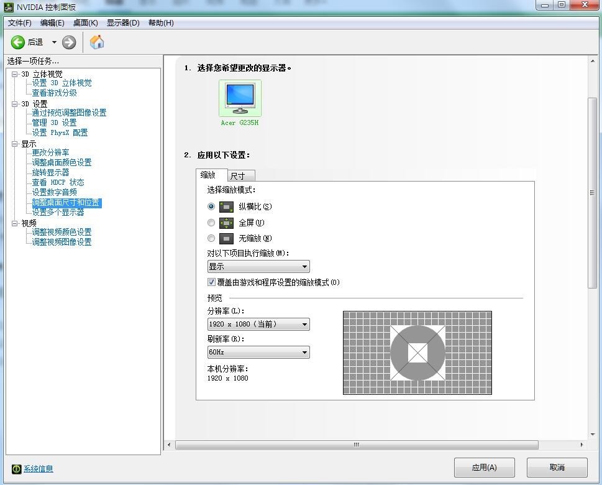Select the 全屏 radio button
602x485 pixels.
tap(211, 223)
